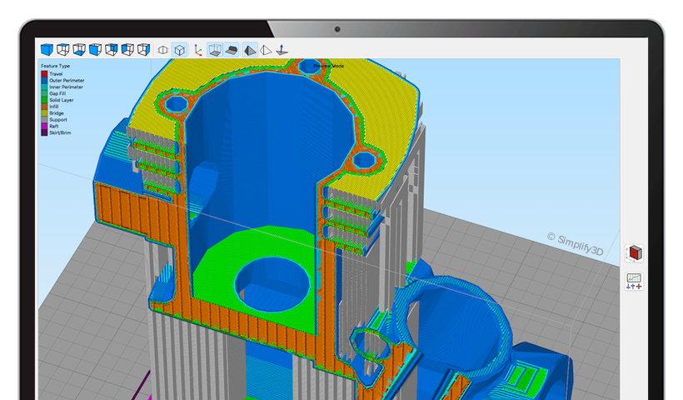Enable solid model rendering pyramid icon
This screenshot has width=683, height=400.
point(250,49)
